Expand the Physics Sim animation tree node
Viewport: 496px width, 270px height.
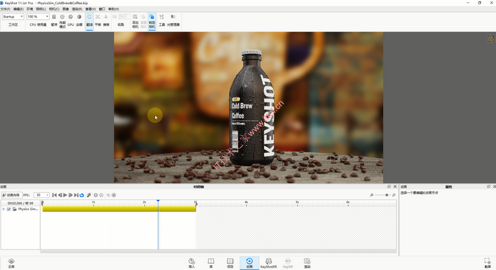coord(3,209)
